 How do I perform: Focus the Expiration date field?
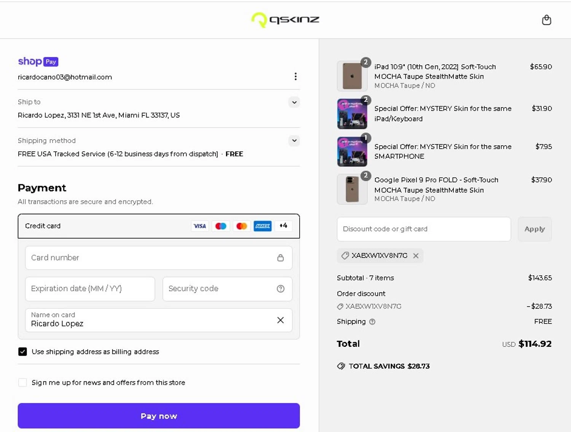[90, 289]
